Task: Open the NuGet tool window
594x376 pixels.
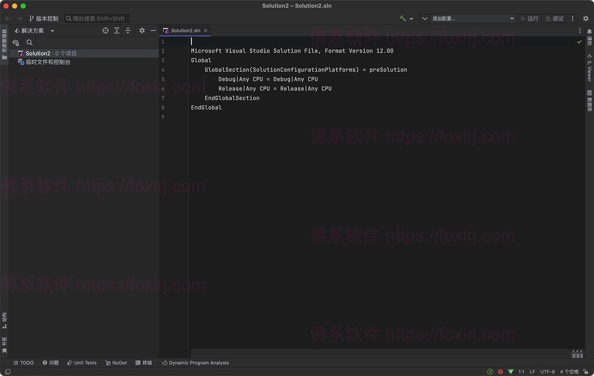Action: pos(116,363)
